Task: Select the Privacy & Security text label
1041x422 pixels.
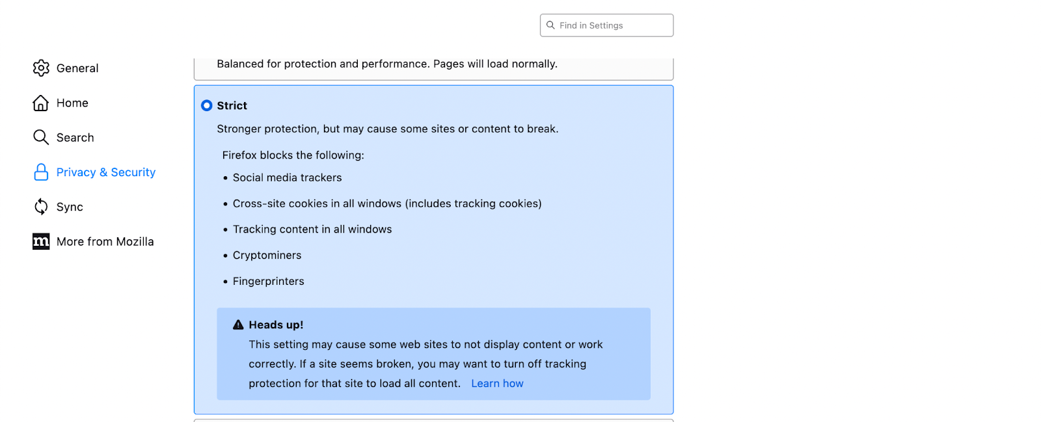Action: point(106,172)
